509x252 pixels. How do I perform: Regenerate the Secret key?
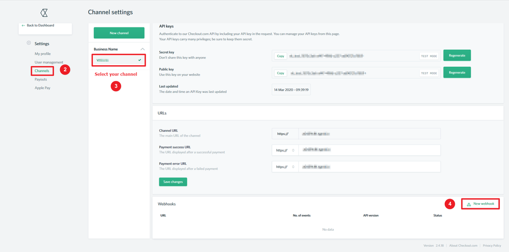[457, 55]
